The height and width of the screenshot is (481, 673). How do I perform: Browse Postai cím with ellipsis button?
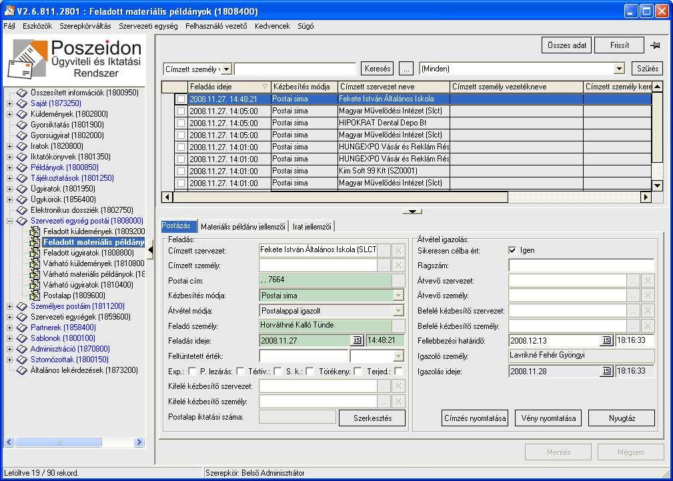tap(398, 281)
